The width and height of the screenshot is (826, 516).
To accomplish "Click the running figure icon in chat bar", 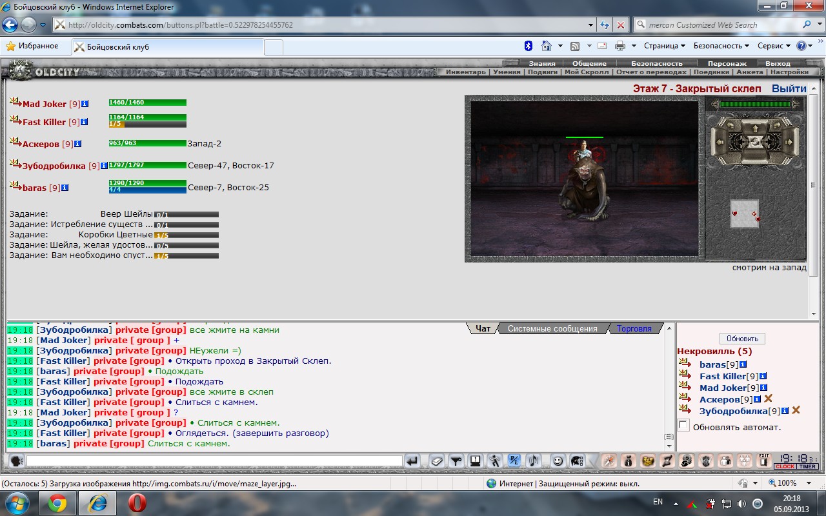I will point(495,461).
